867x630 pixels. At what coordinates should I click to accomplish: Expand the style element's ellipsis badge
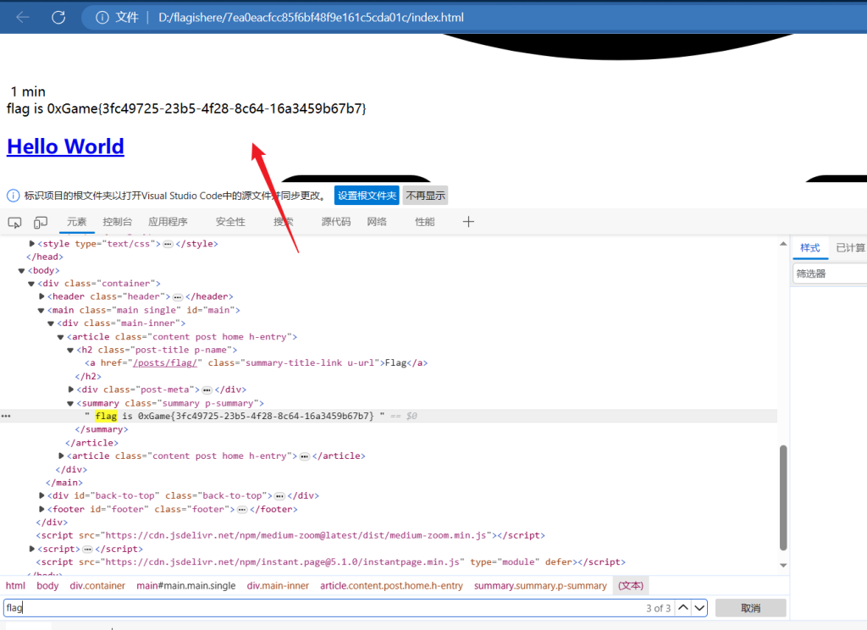[x=168, y=244]
